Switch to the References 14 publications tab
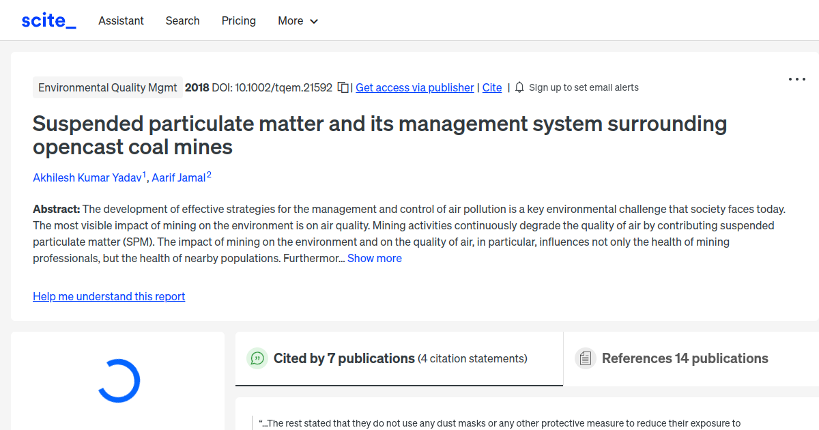Screen dimensions: 819x430 (685, 358)
